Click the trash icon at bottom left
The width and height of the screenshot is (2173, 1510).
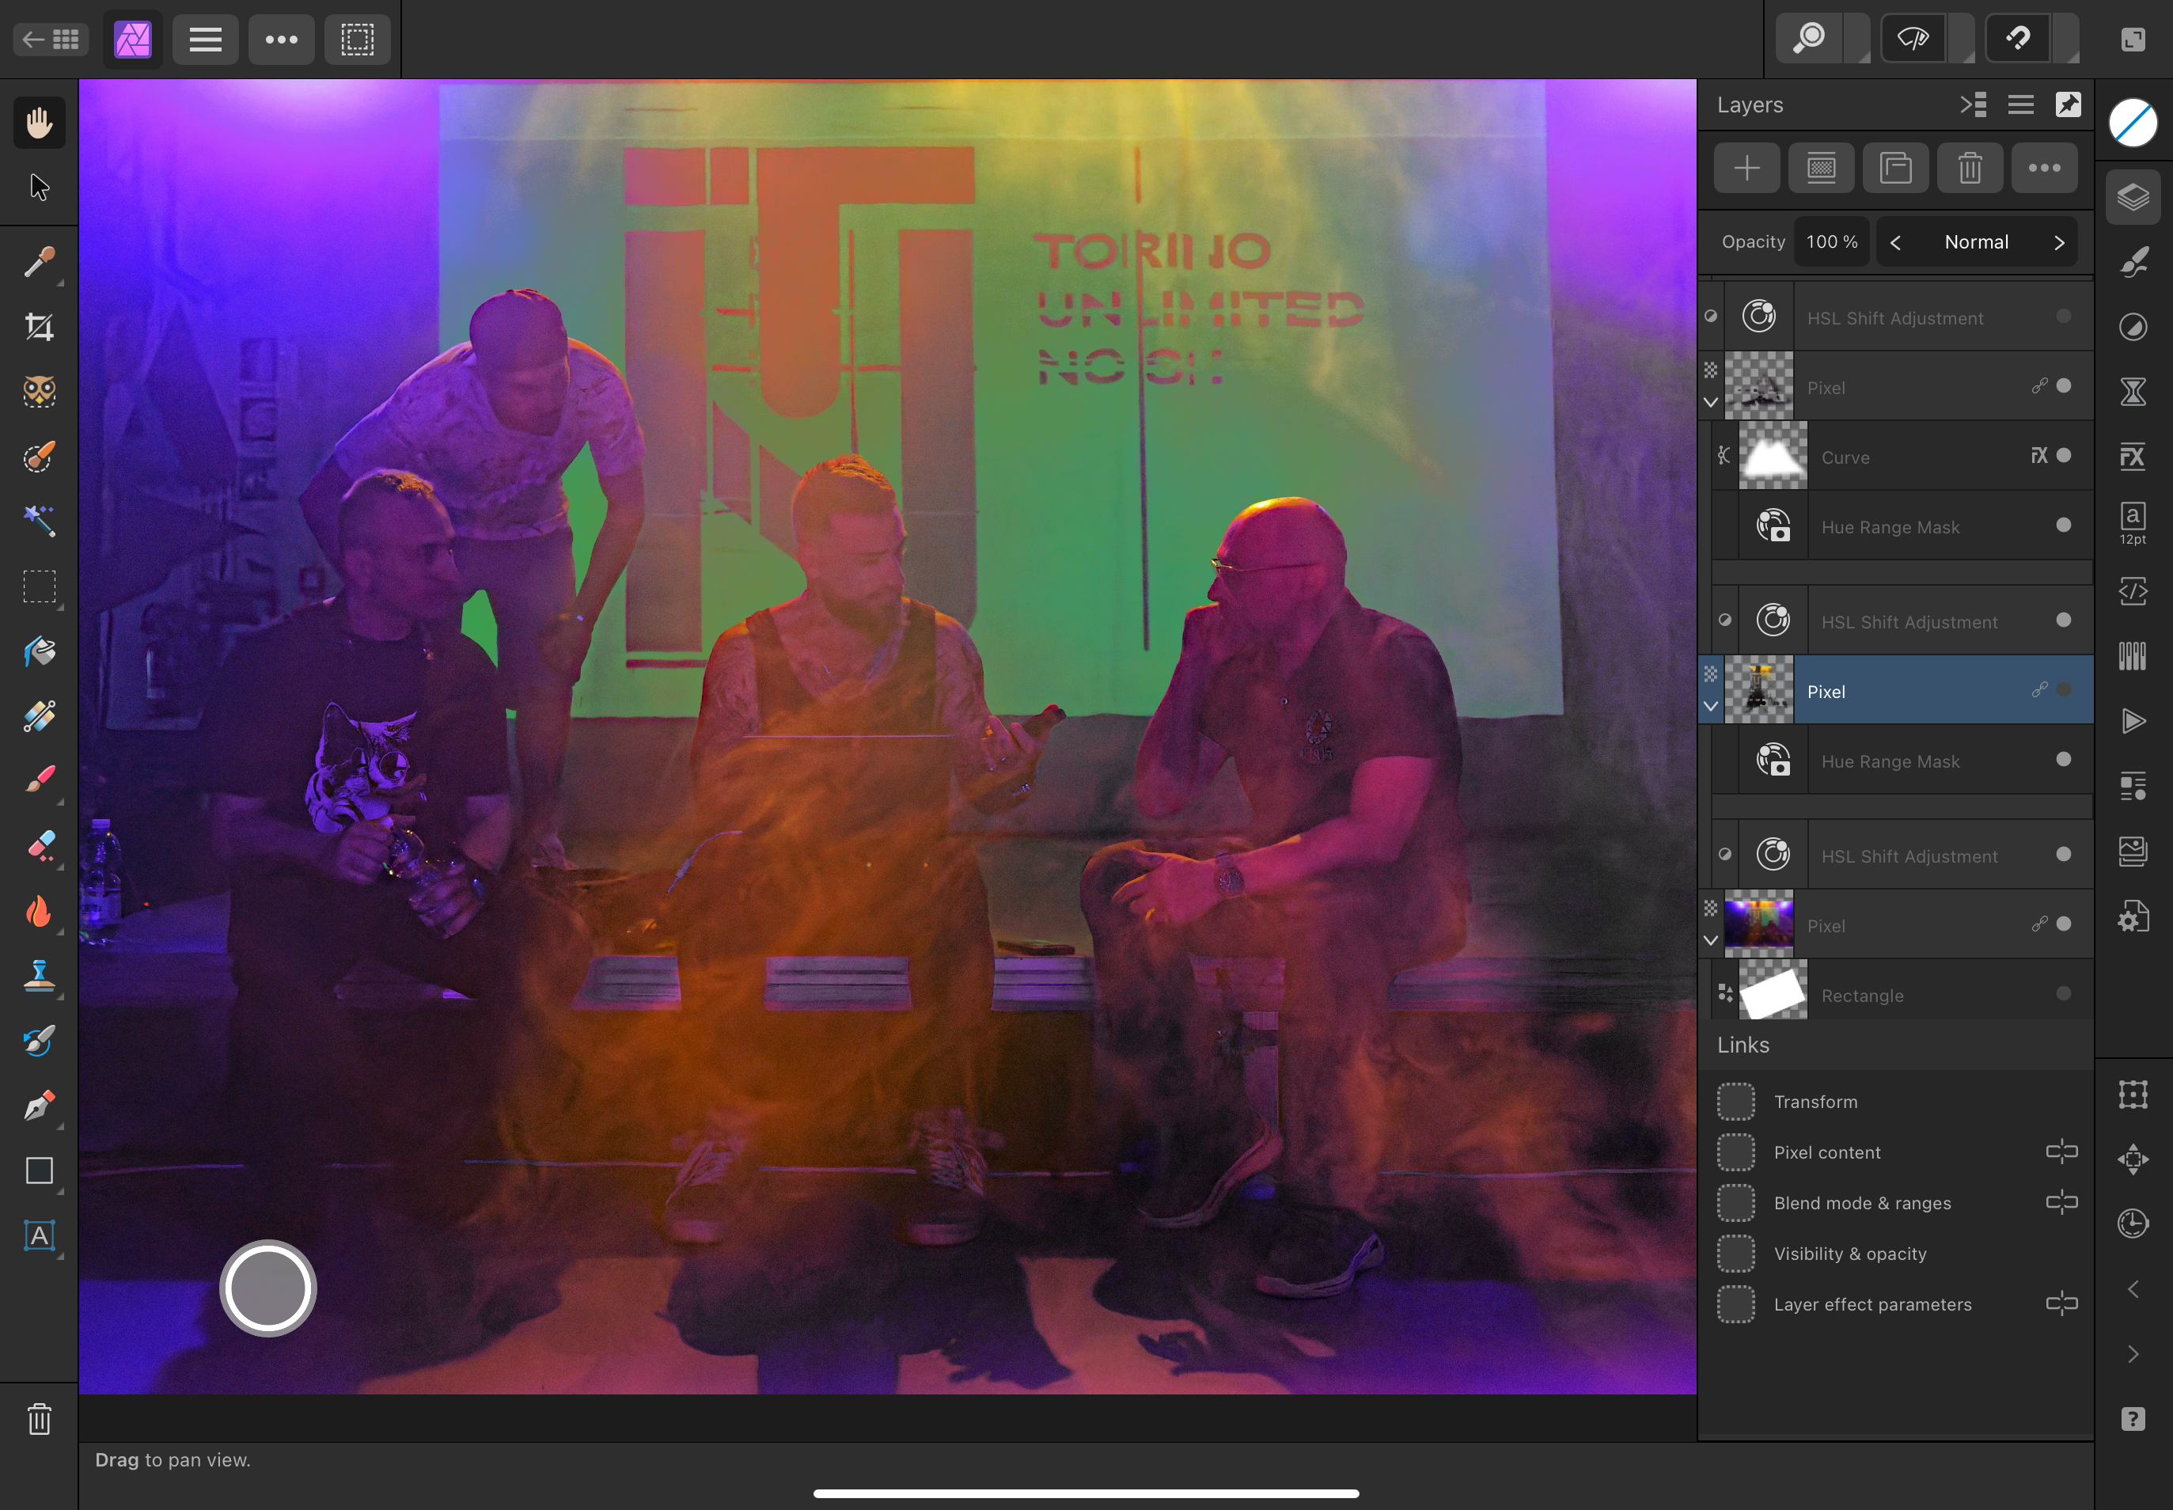click(x=39, y=1419)
